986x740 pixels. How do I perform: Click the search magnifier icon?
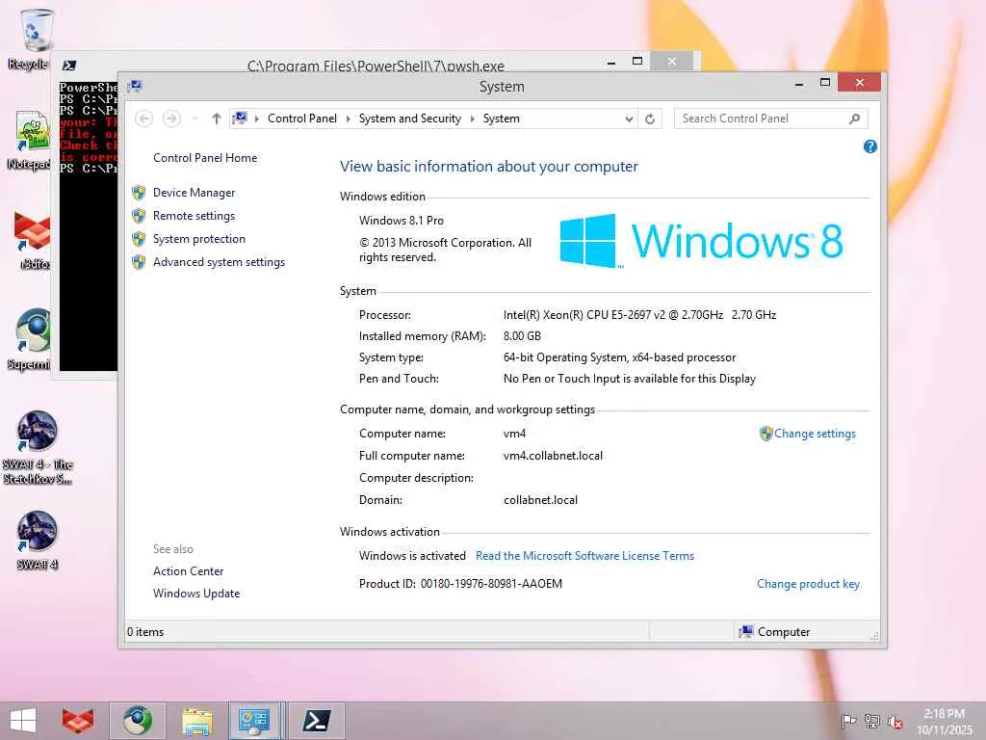tap(855, 119)
